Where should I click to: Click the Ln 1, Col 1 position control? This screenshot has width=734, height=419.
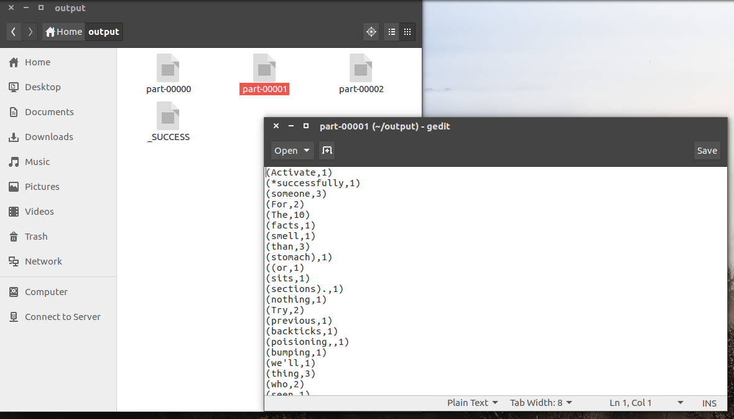point(630,402)
